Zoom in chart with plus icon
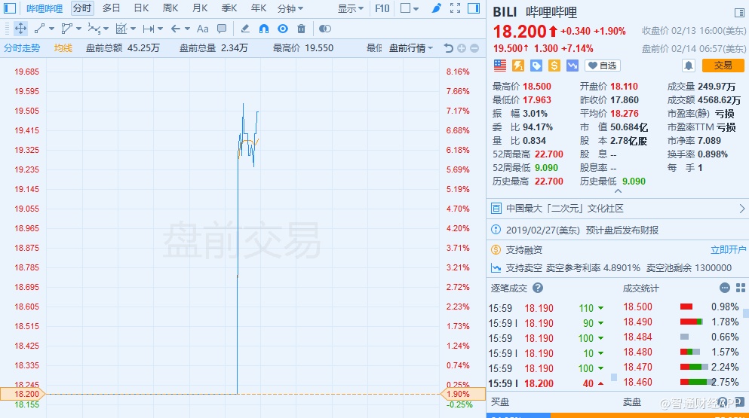Viewport: 749px width, 418px height. (462, 47)
